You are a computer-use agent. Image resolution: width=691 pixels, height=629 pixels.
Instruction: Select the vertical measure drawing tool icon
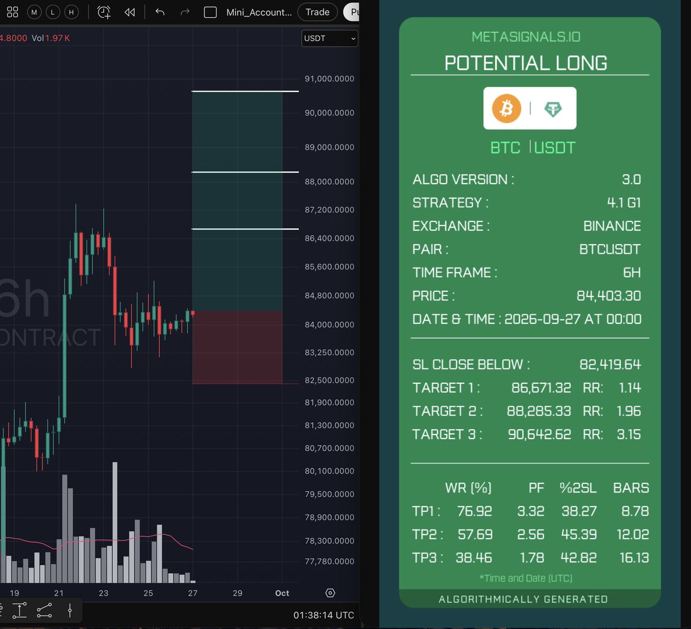(20, 611)
